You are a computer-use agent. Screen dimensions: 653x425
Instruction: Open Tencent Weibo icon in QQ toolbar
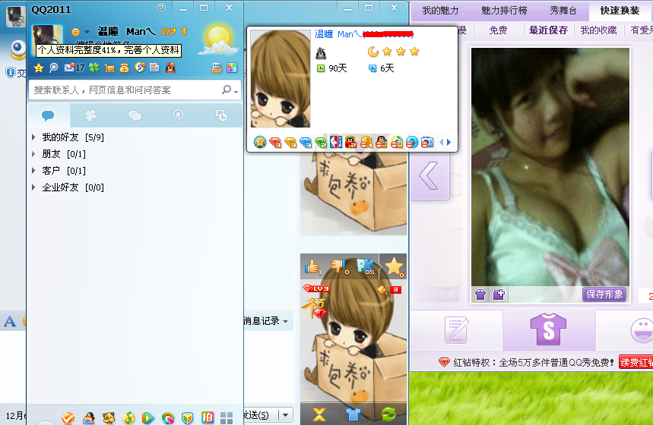pos(54,68)
